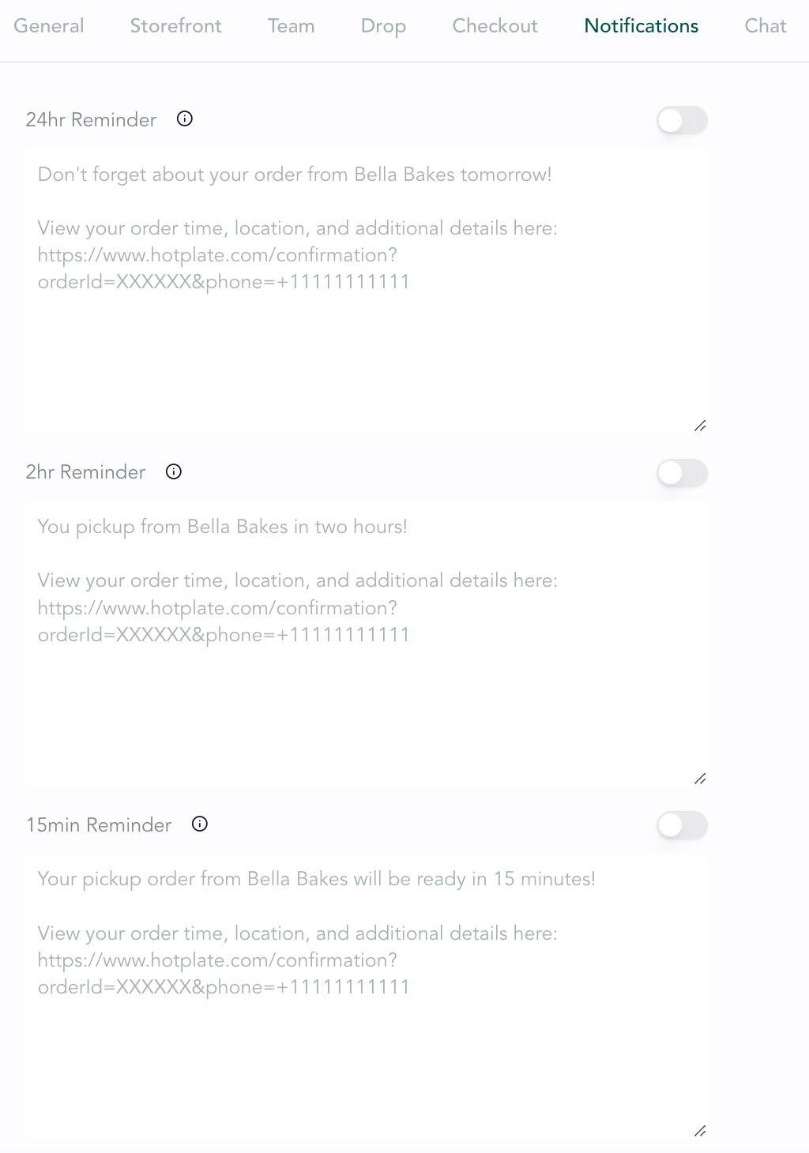The width and height of the screenshot is (809, 1153).
Task: Click resize handle of 24hr Reminder textbox
Action: (x=700, y=426)
